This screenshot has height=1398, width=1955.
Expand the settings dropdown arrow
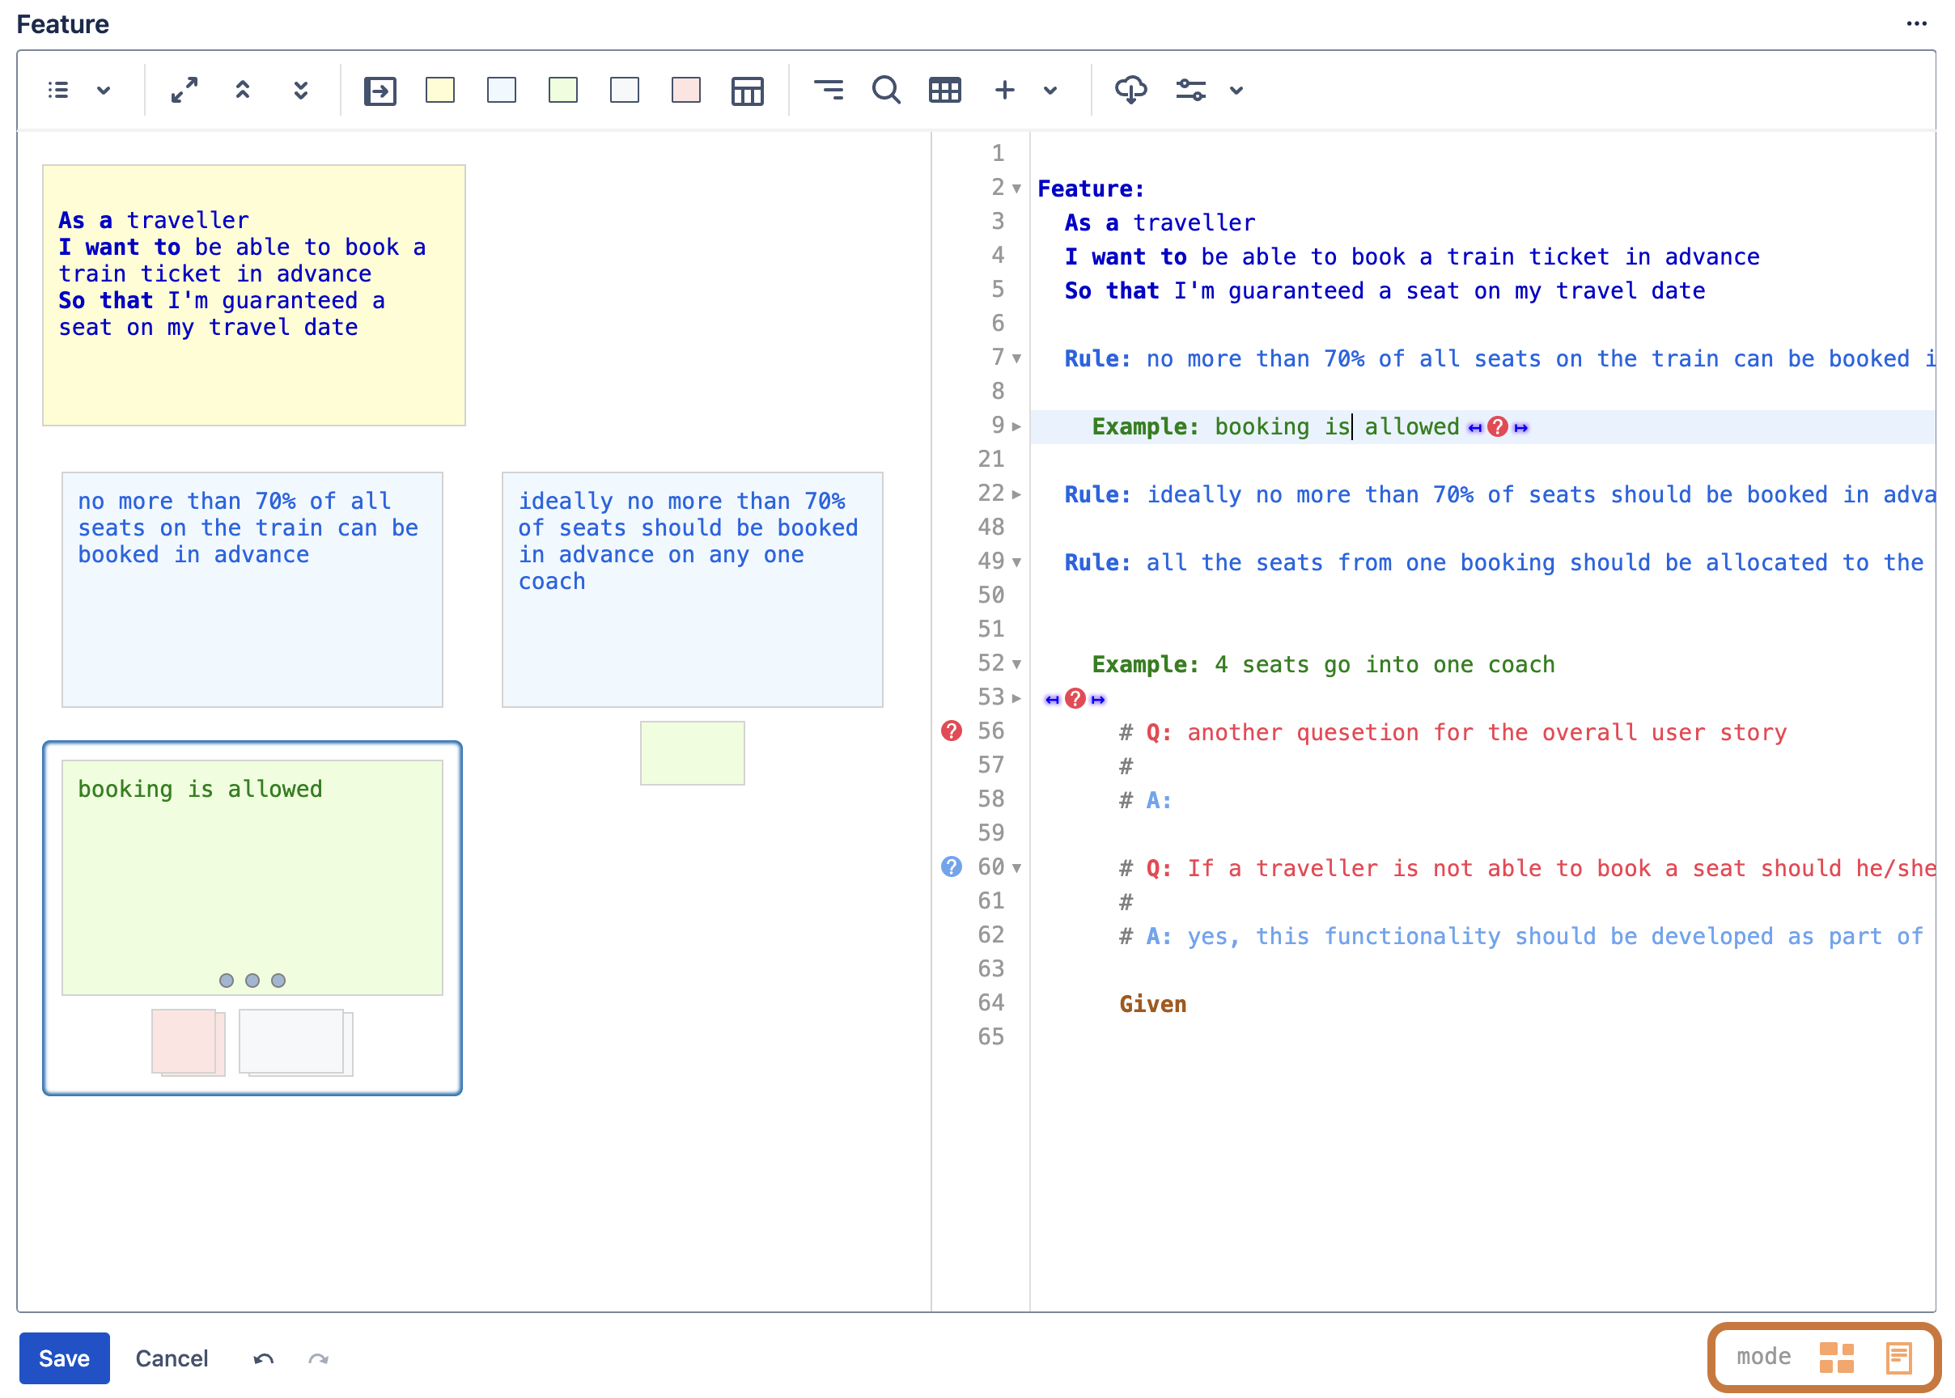[1236, 91]
